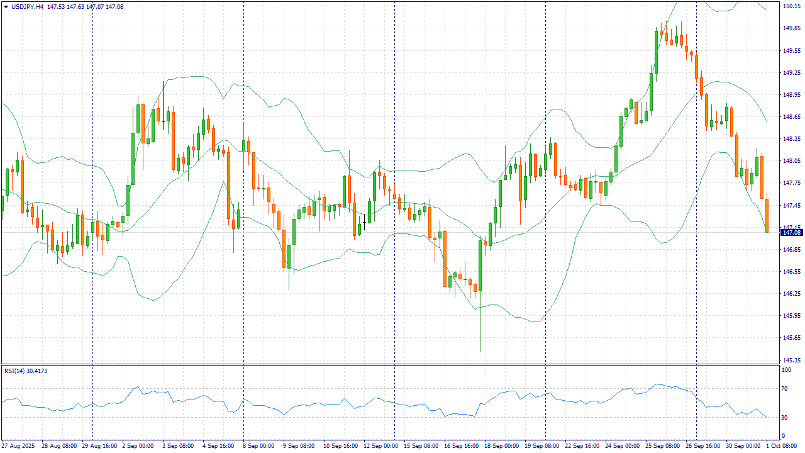Click the 148.05 price level on axis

[x=791, y=161]
